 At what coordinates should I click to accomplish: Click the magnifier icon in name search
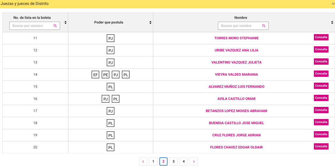pos(264,26)
